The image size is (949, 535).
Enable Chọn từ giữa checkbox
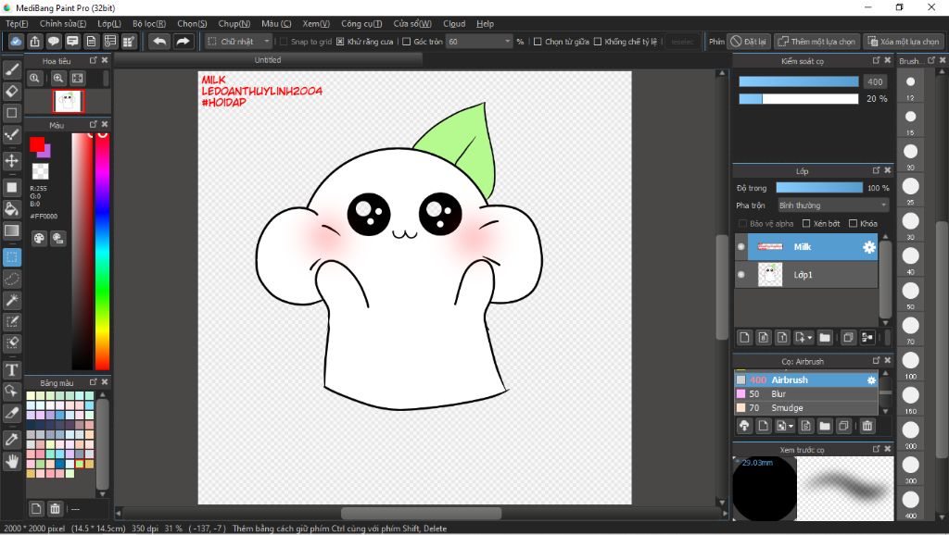coord(538,42)
